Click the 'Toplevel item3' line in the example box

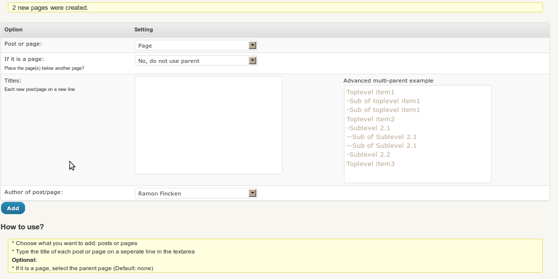point(371,164)
